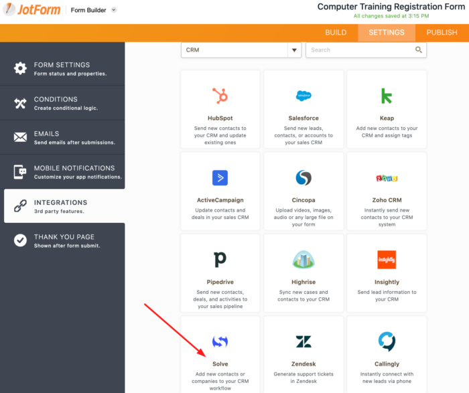
Task: Click in the integrations Search field
Action: coord(366,50)
